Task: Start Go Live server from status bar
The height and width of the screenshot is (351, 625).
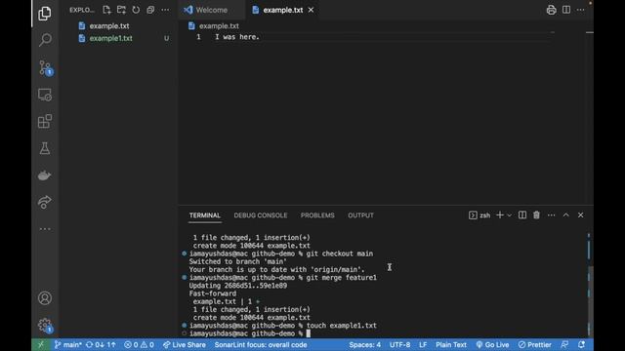Action: click(492, 344)
